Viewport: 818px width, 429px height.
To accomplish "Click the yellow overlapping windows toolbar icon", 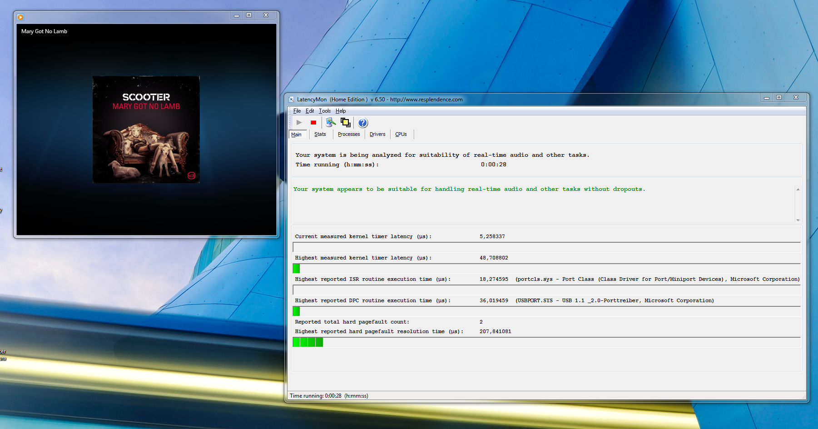I will (346, 123).
